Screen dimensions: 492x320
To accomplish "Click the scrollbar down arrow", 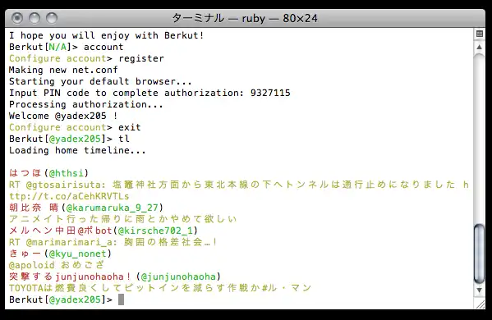I will coord(479,290).
